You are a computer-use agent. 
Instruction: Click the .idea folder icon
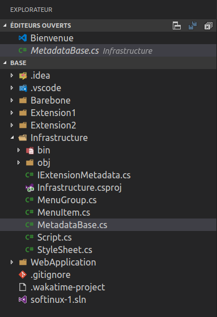click(x=23, y=76)
